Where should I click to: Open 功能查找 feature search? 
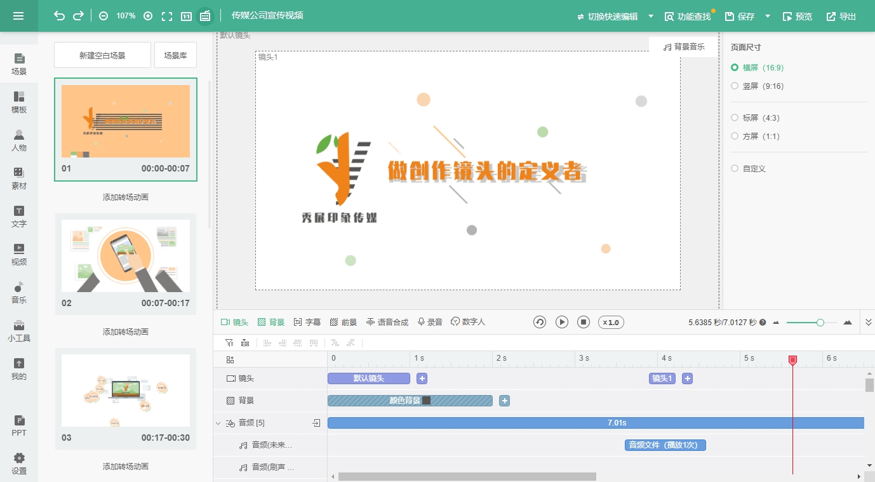tap(688, 17)
